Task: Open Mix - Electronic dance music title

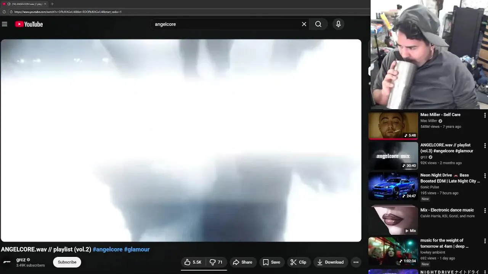Action: [447, 210]
